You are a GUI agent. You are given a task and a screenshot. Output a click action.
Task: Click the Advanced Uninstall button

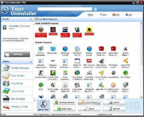(64, 102)
